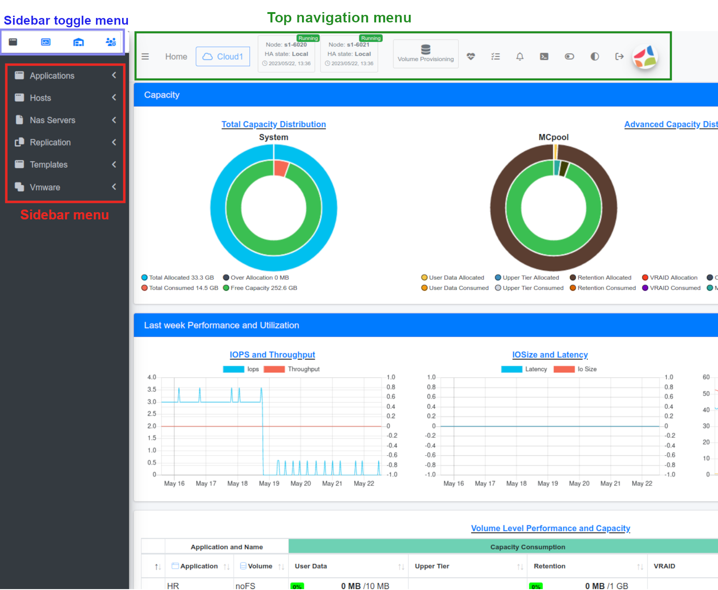Launch the terminal console icon
This screenshot has width=718, height=590.
tap(544, 57)
